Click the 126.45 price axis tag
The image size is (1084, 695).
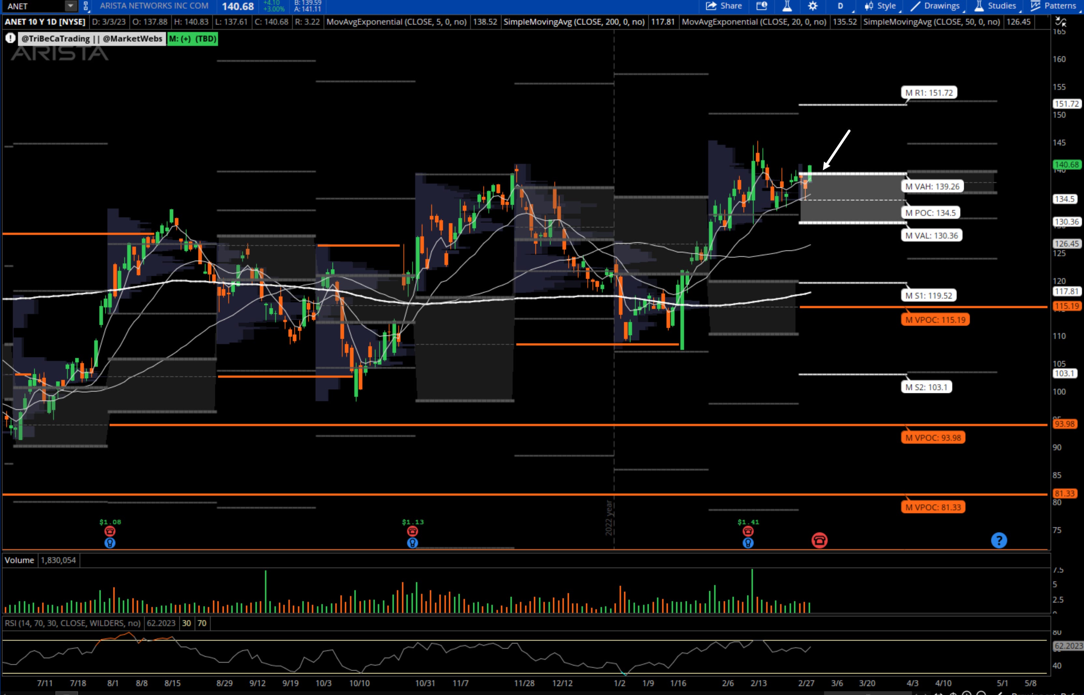(x=1067, y=244)
